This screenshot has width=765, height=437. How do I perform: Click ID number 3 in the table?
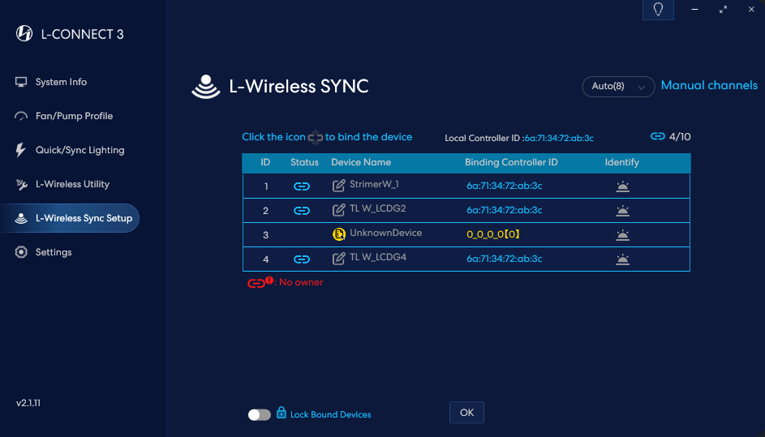pos(266,235)
